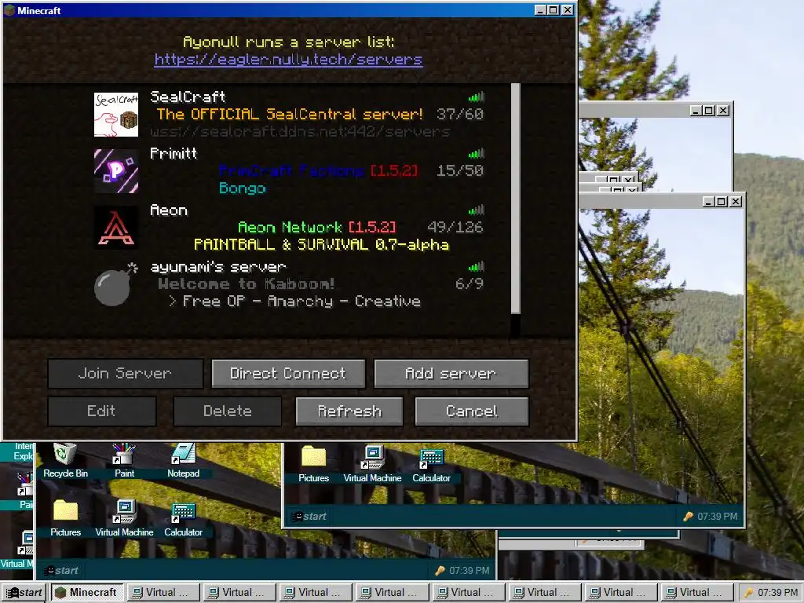Click ayunami's 6/9 player count
The height and width of the screenshot is (603, 804).
pos(470,283)
